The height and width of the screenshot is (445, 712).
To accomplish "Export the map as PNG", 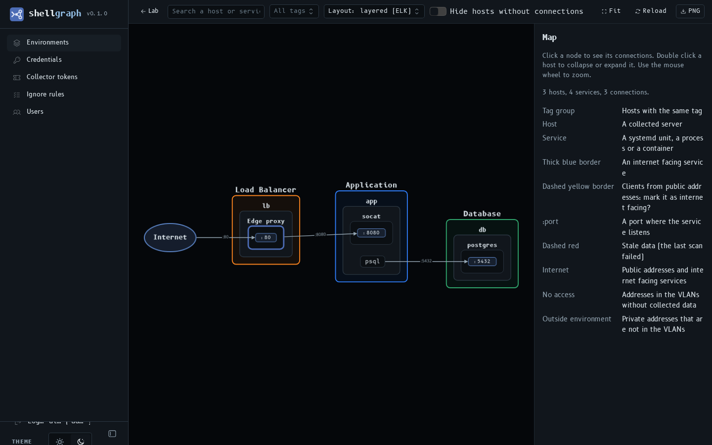I will [x=690, y=11].
